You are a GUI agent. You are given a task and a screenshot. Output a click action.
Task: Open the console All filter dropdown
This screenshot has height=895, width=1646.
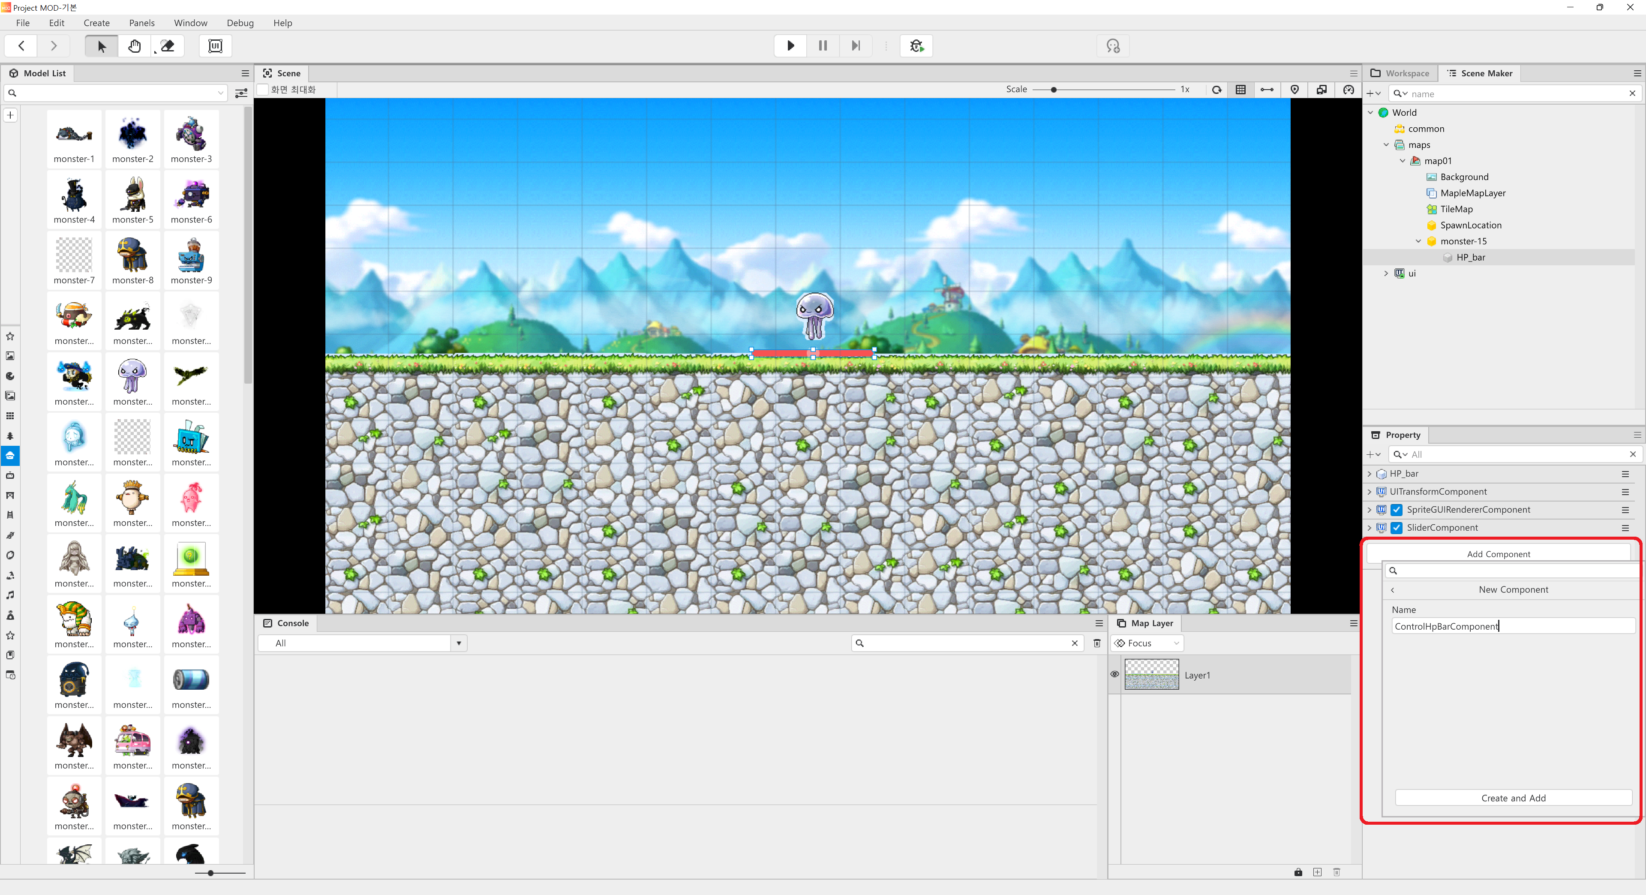(x=459, y=643)
